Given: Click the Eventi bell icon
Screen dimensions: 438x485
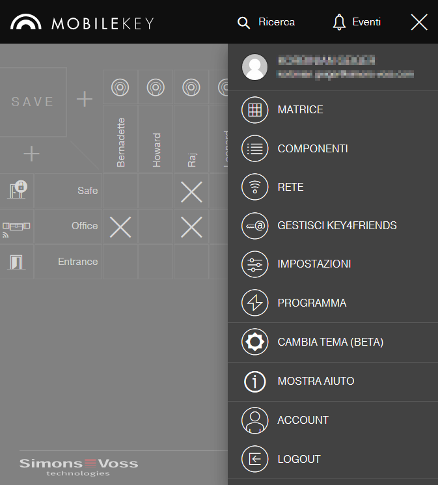Looking at the screenshot, I should [339, 22].
